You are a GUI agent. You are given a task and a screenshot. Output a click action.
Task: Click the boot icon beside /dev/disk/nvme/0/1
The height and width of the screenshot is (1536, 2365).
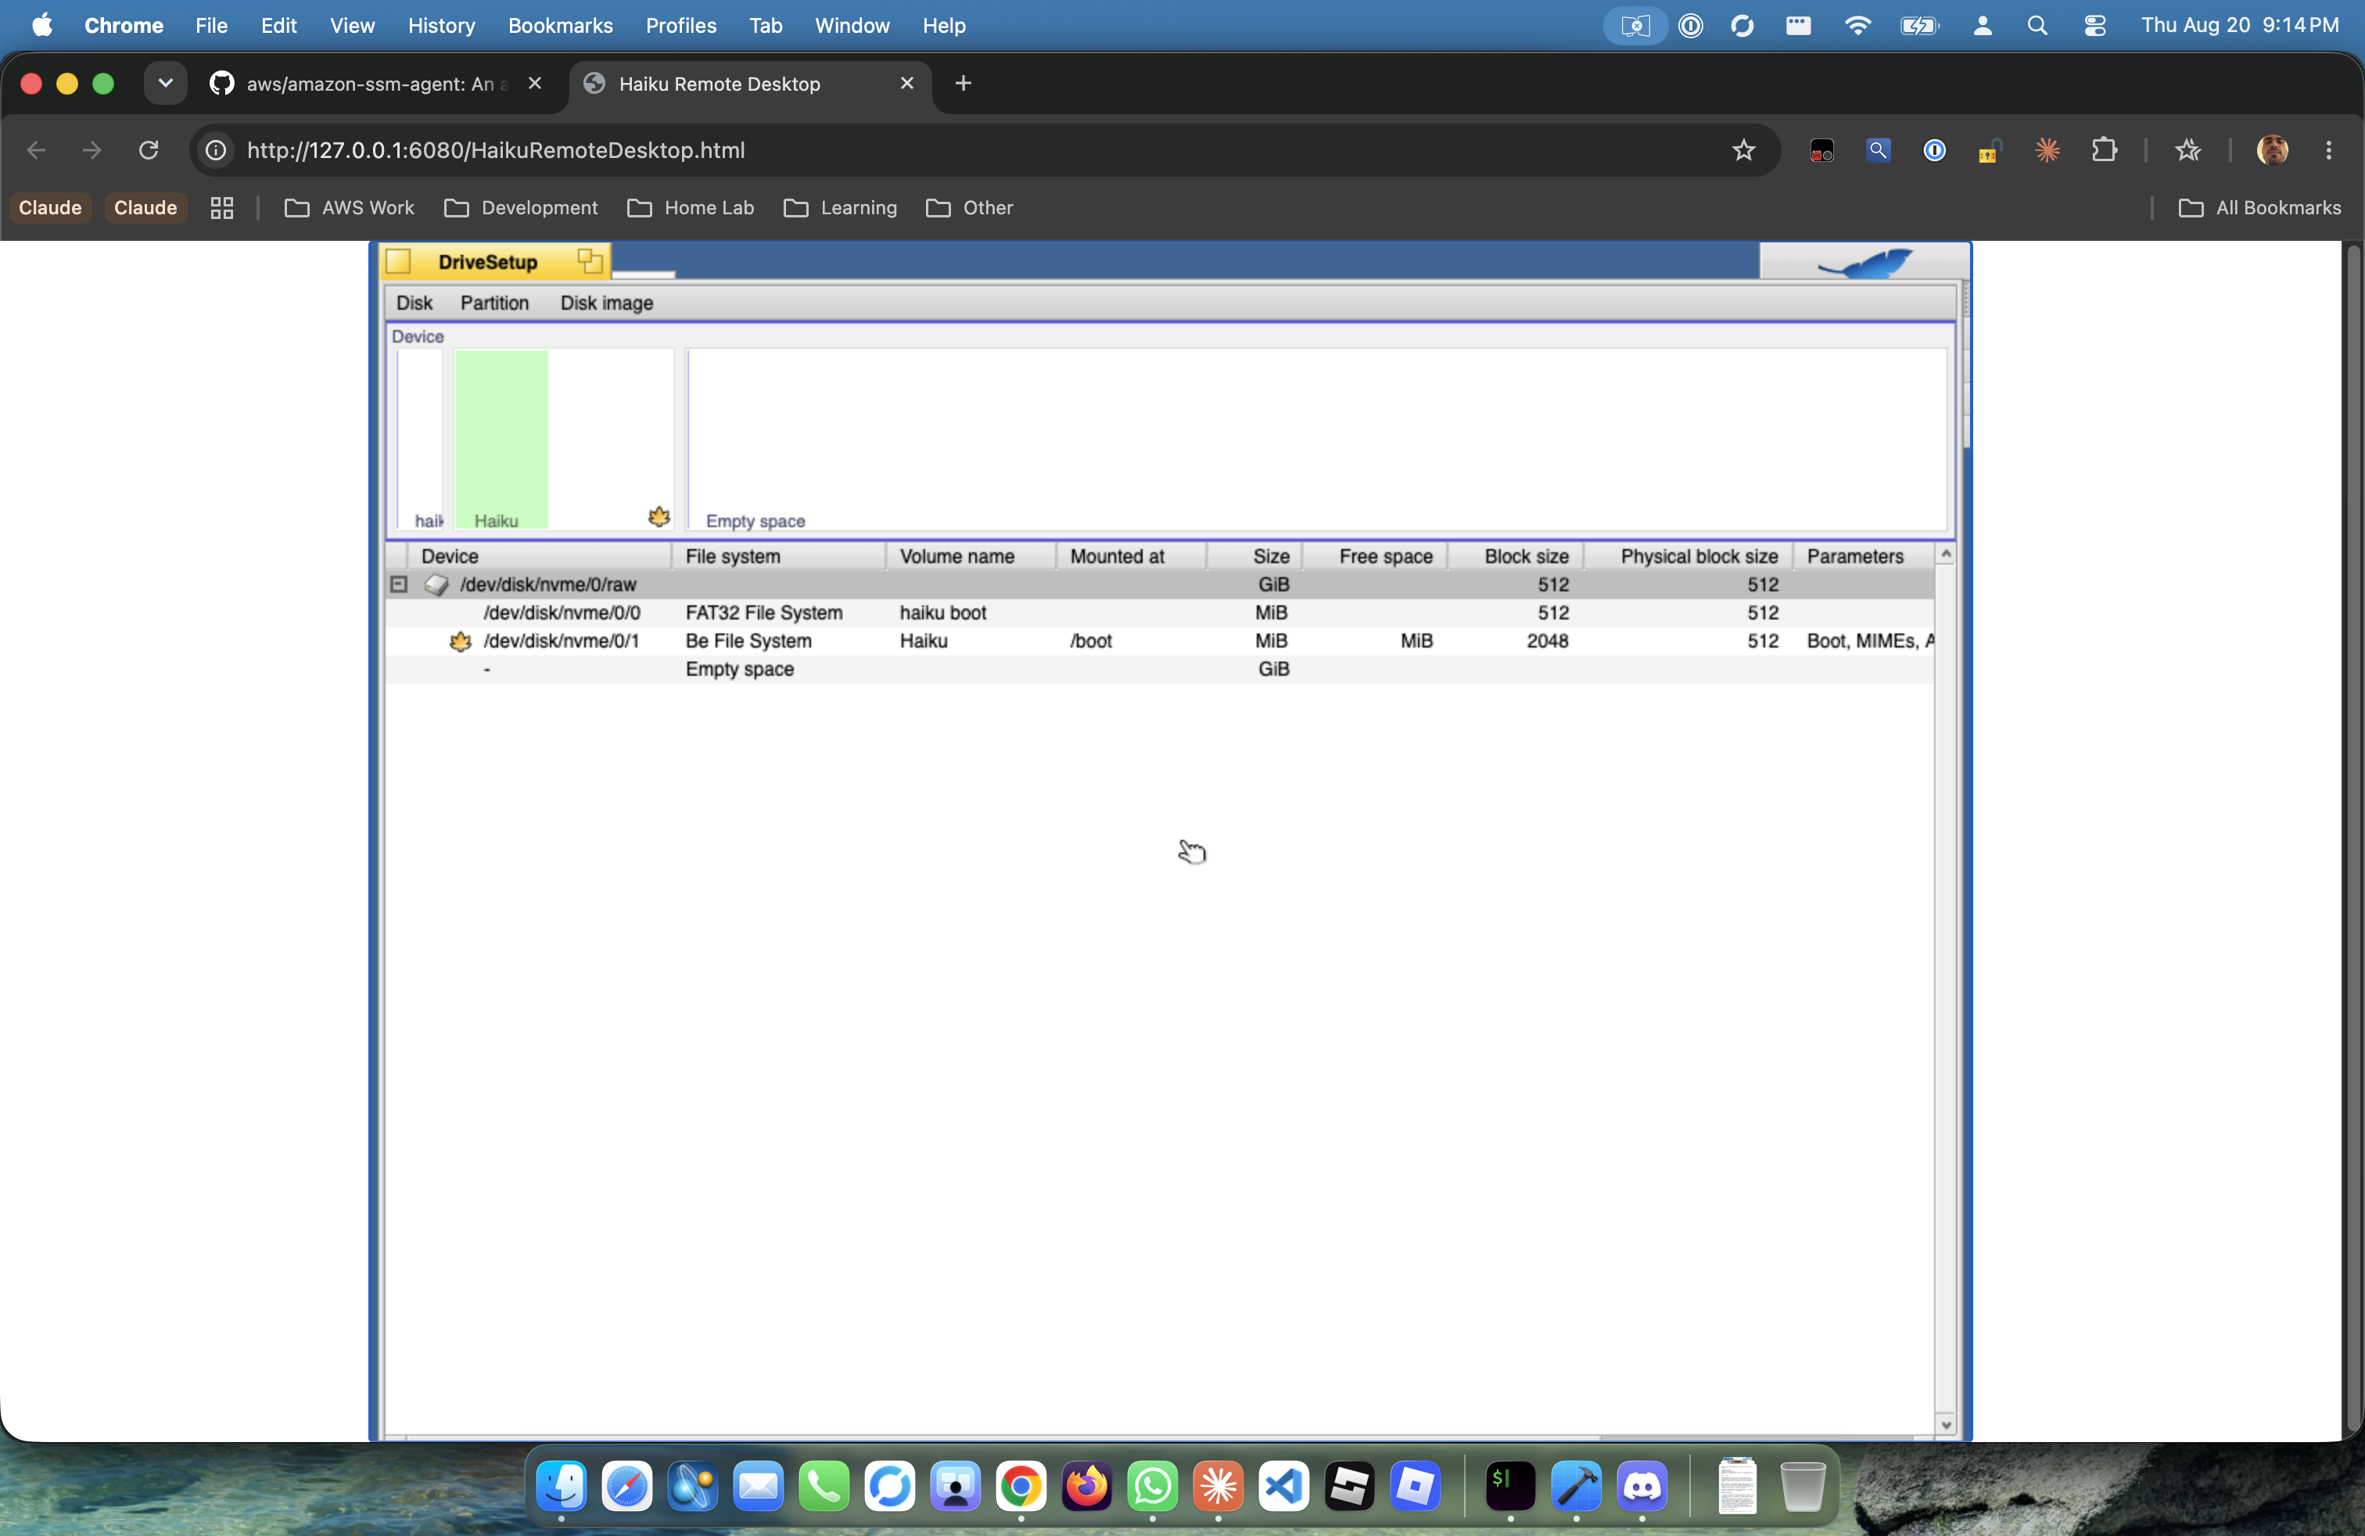[x=460, y=641]
